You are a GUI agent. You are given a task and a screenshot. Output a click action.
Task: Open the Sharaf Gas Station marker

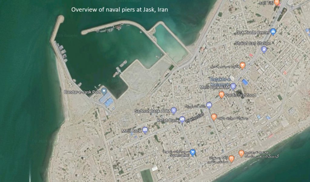tap(264, 49)
